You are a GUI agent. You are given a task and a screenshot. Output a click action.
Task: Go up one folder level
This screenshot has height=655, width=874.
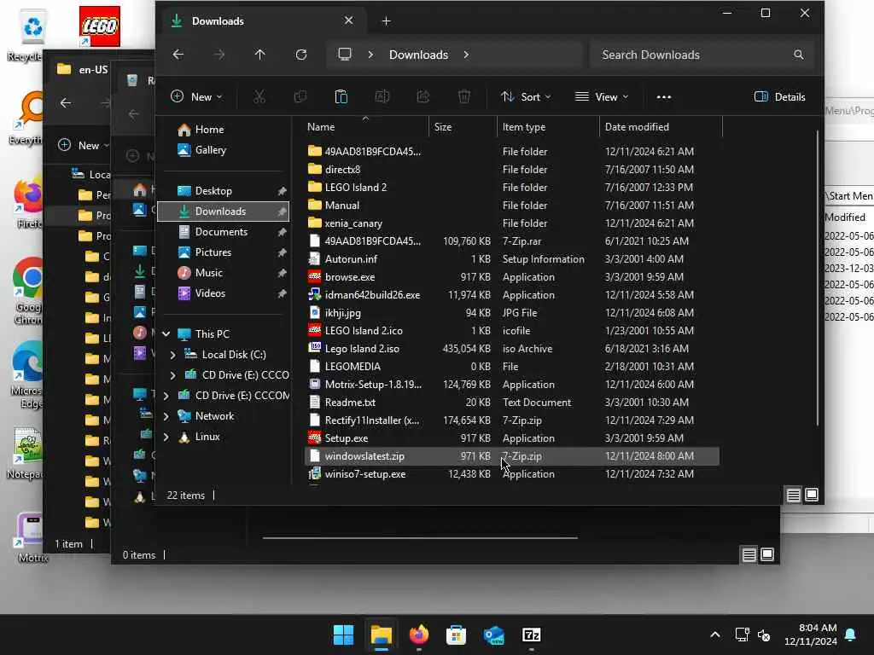259,55
